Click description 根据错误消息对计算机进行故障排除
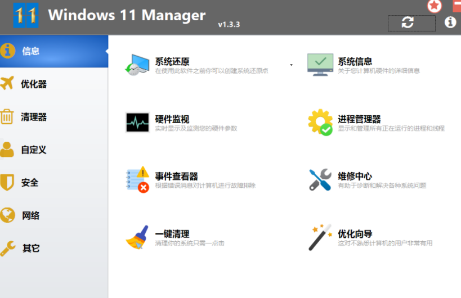The height and width of the screenshot is (298, 461). coord(205,186)
